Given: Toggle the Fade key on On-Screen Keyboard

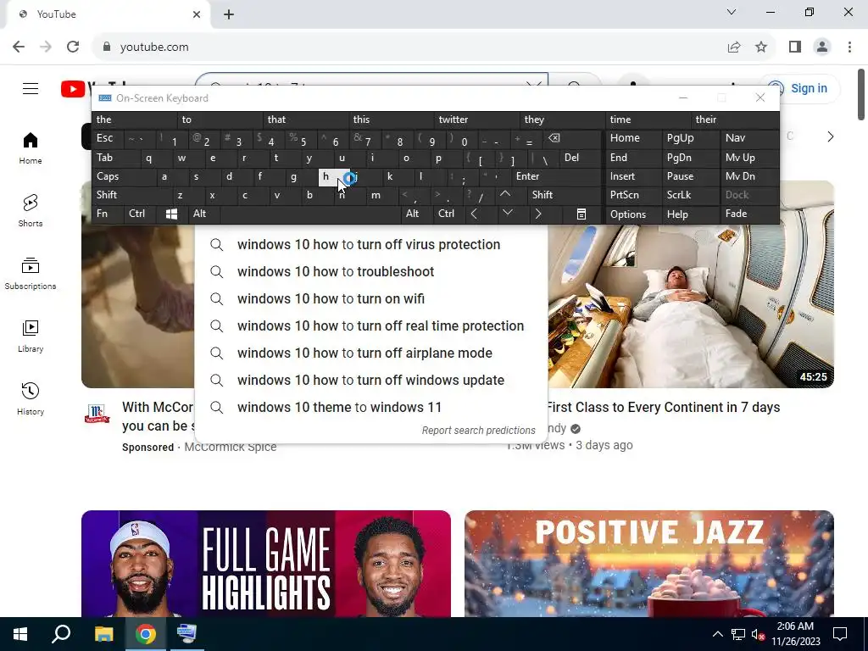Looking at the screenshot, I should tap(749, 214).
